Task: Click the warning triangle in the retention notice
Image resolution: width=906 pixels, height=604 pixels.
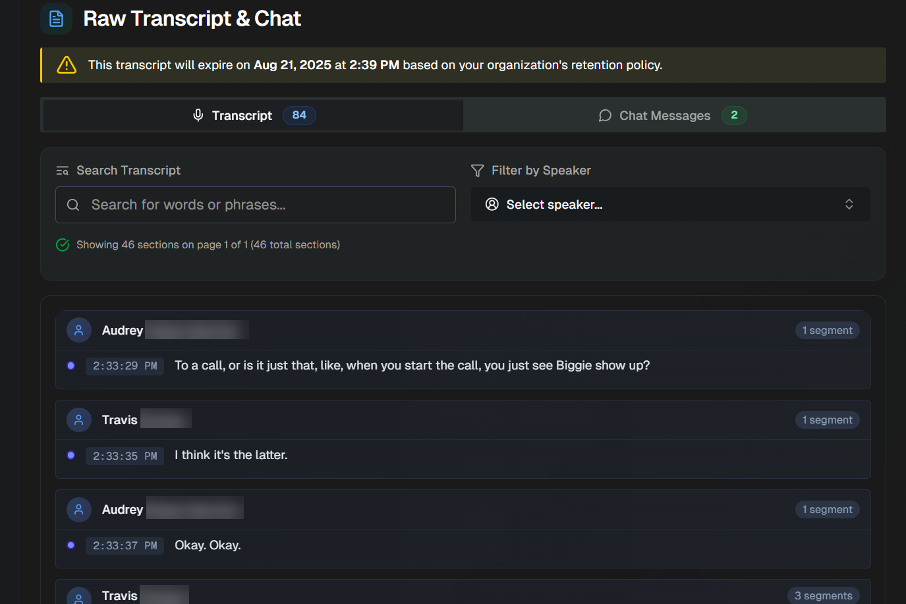Action: pos(66,65)
